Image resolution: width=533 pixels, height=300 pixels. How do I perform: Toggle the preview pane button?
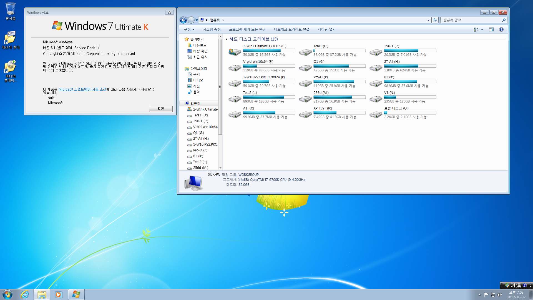click(491, 29)
